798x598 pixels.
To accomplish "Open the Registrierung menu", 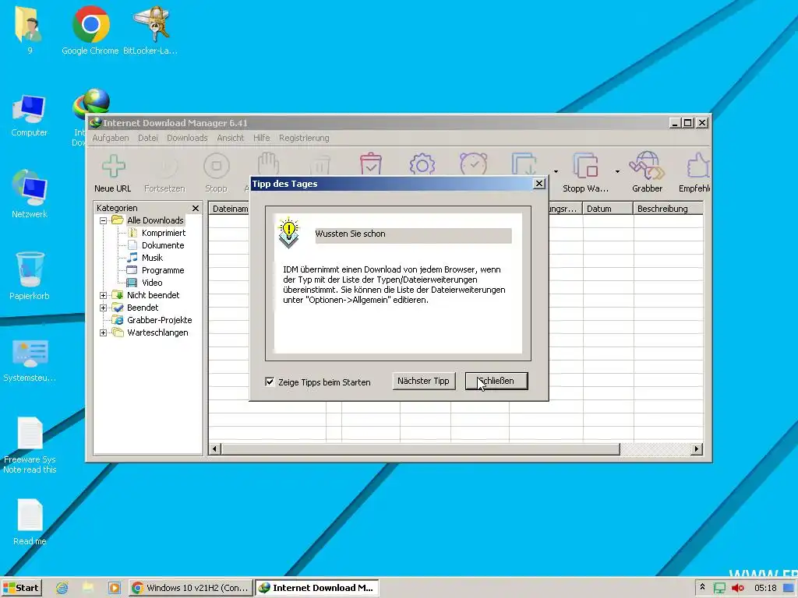I will point(304,138).
